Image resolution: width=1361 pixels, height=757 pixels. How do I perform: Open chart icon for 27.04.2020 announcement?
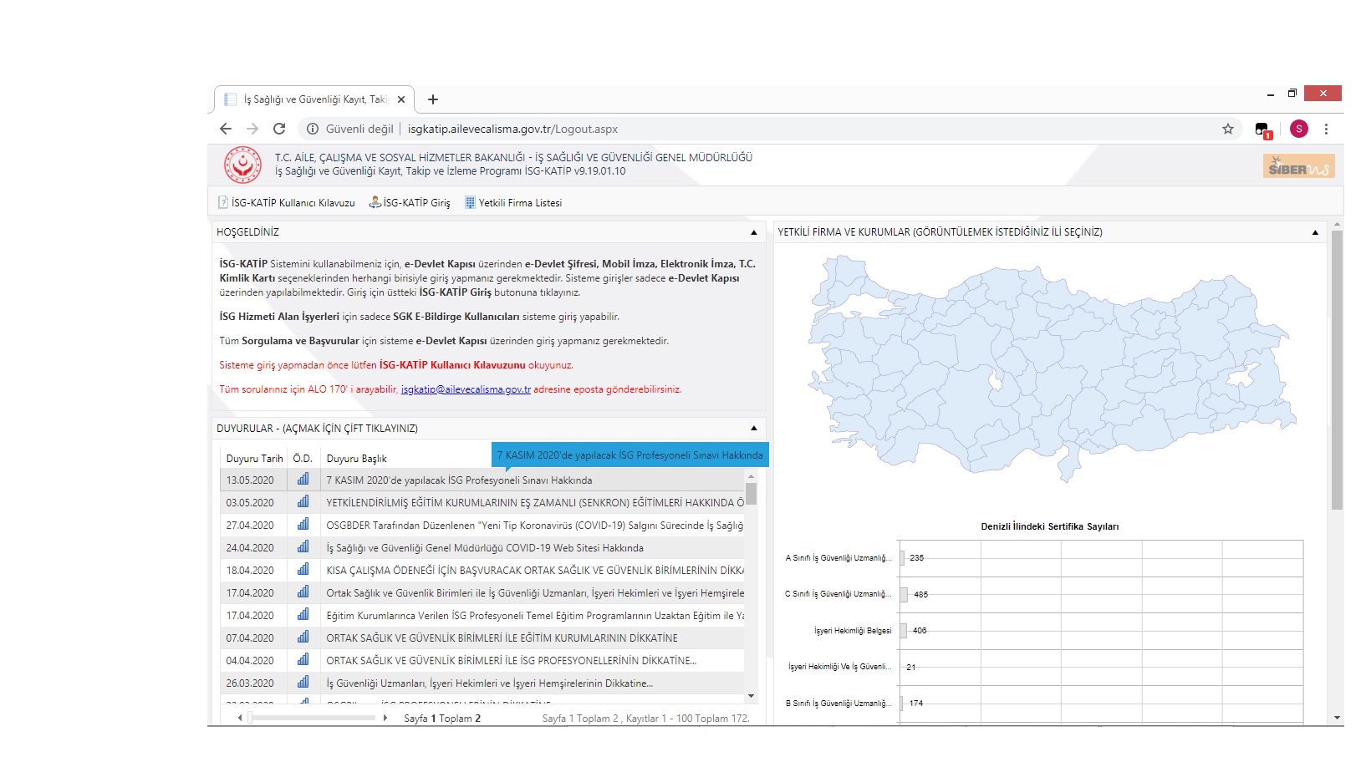(x=303, y=525)
